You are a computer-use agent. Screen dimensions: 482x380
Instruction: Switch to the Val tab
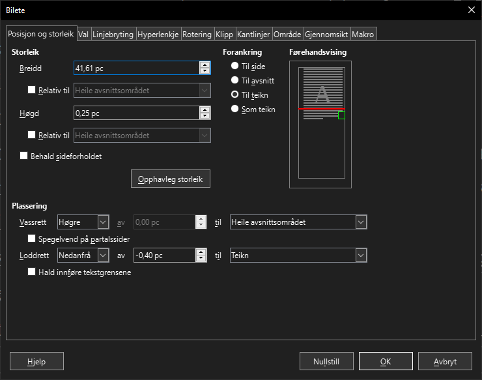[83, 34]
